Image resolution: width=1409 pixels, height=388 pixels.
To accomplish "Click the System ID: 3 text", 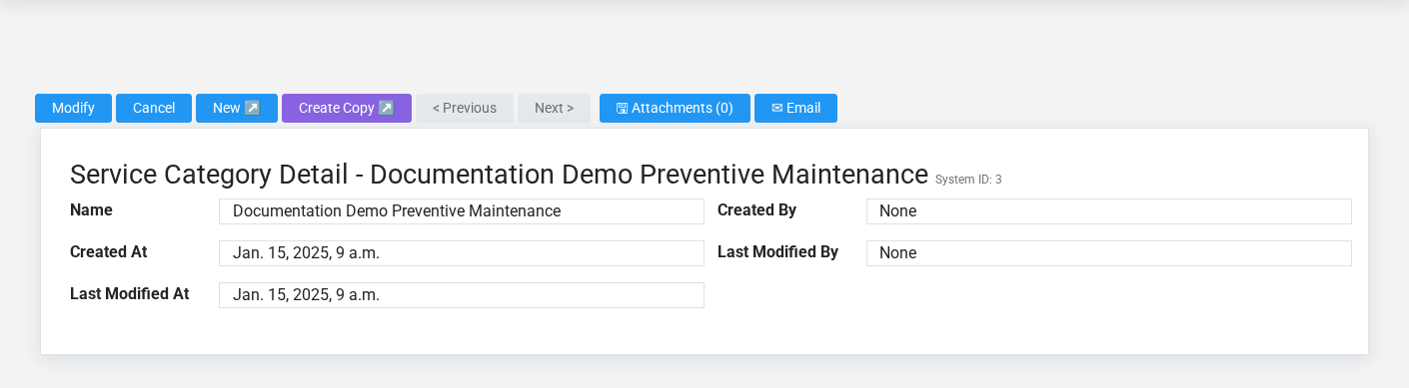I will pyautogui.click(x=968, y=180).
